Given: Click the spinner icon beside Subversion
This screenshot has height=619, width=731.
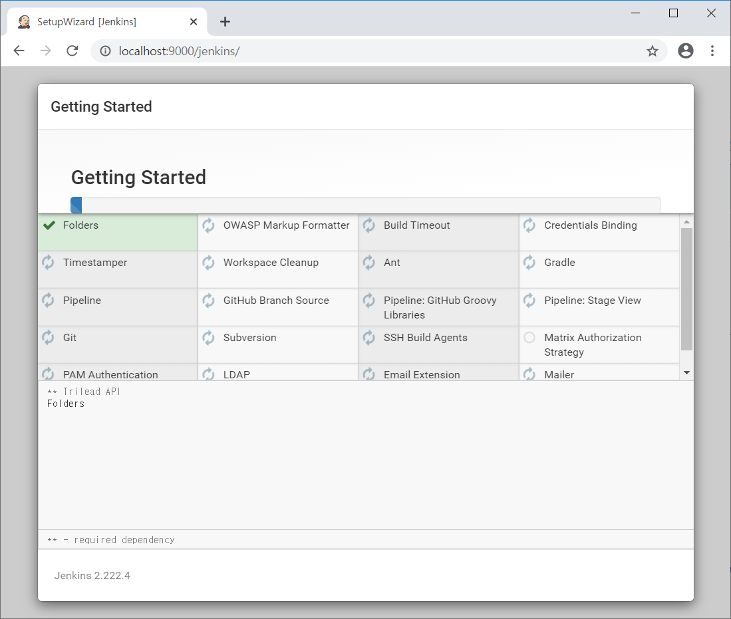Looking at the screenshot, I should 208,338.
